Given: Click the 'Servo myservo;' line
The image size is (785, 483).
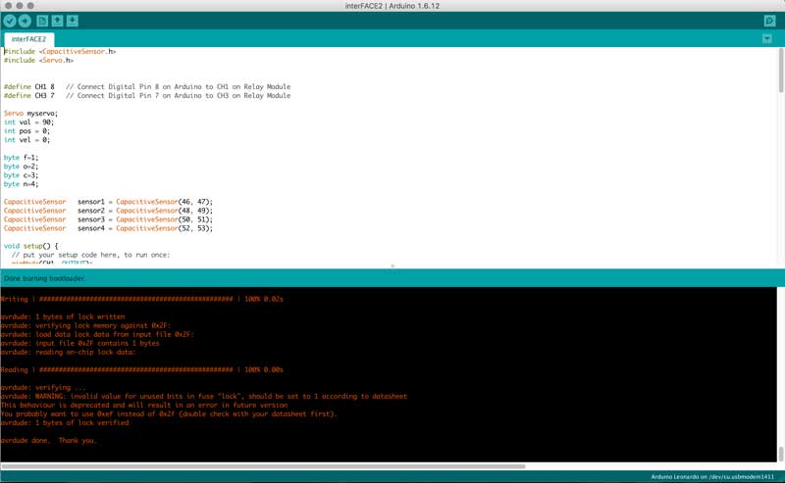Looking at the screenshot, I should pyautogui.click(x=30, y=114).
